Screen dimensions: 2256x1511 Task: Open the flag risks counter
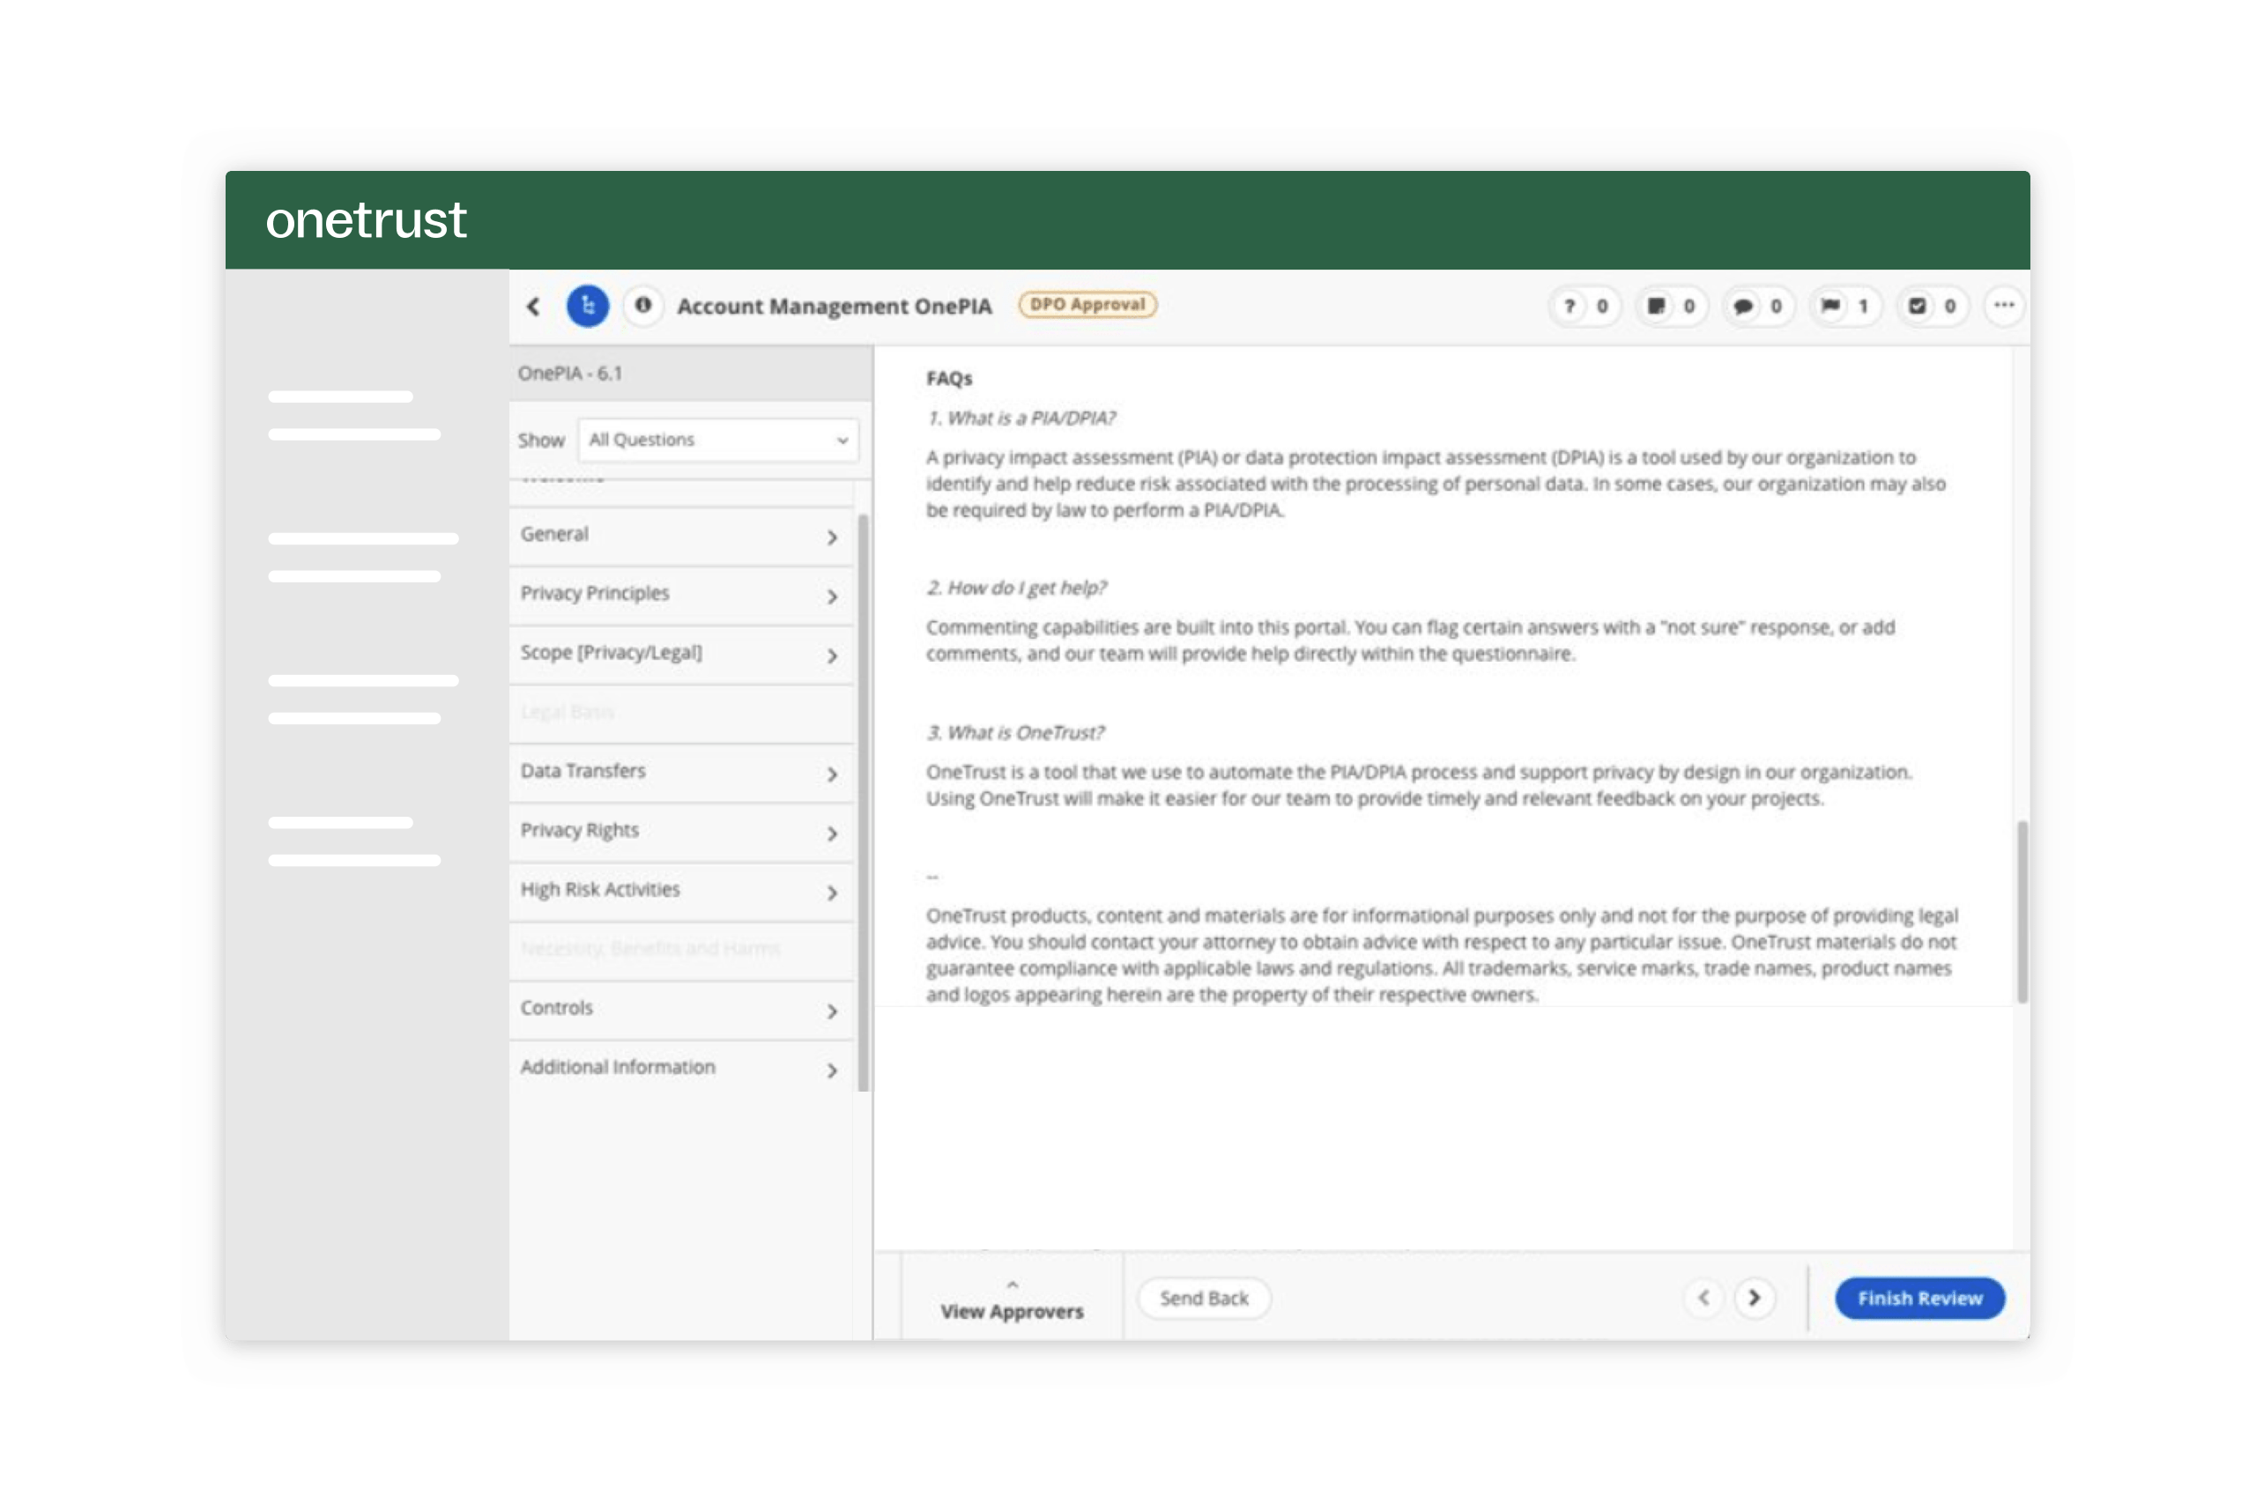coord(1844,307)
